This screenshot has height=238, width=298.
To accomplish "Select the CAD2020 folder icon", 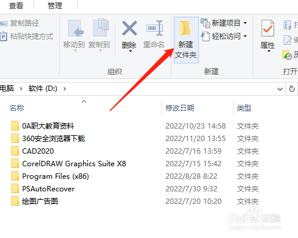I will pyautogui.click(x=15, y=151).
